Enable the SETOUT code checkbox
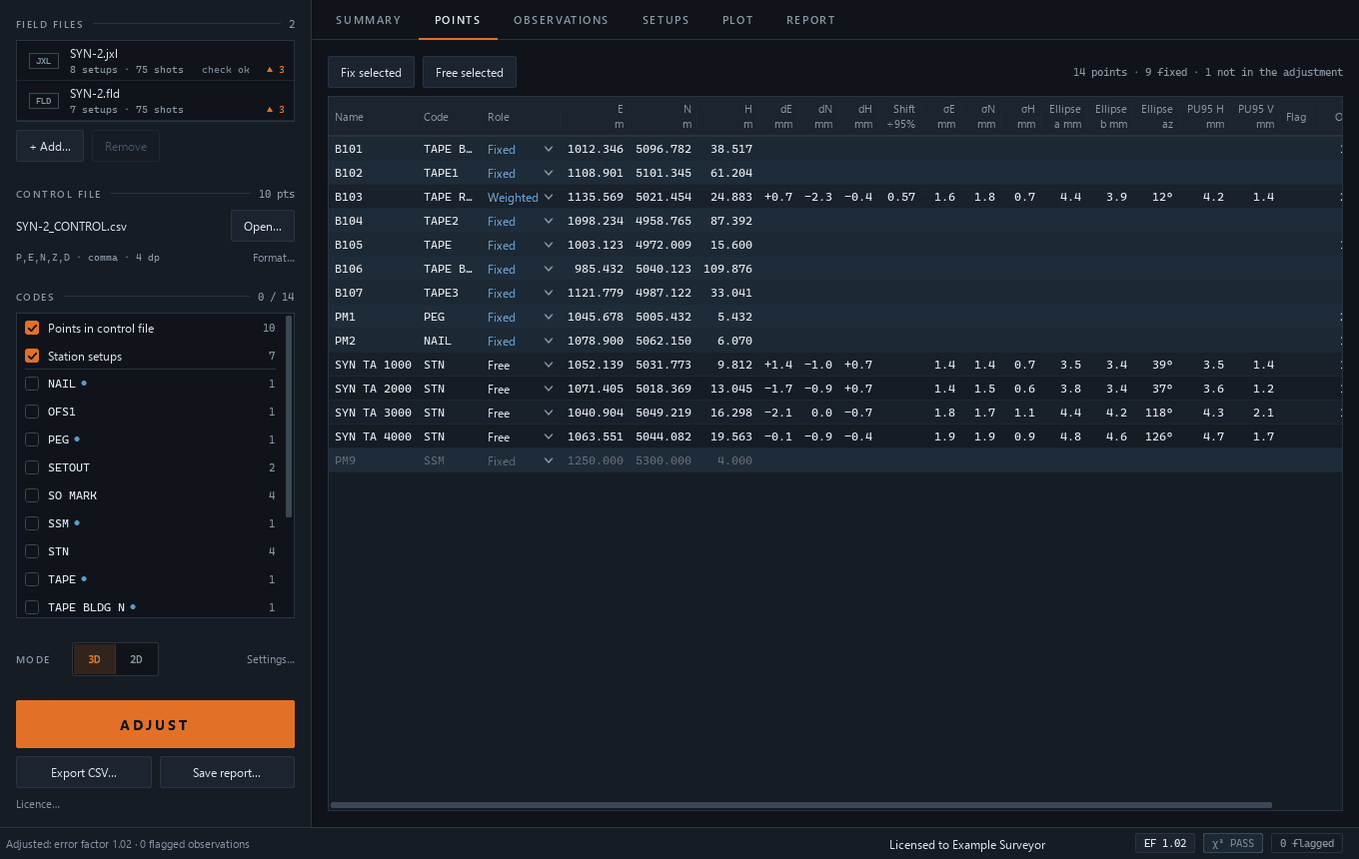1359x859 pixels. (x=32, y=467)
